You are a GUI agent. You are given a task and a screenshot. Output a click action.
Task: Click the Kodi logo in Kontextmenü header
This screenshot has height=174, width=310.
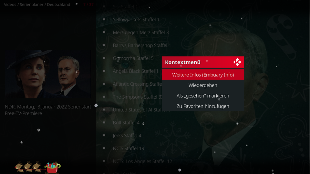[x=237, y=62]
